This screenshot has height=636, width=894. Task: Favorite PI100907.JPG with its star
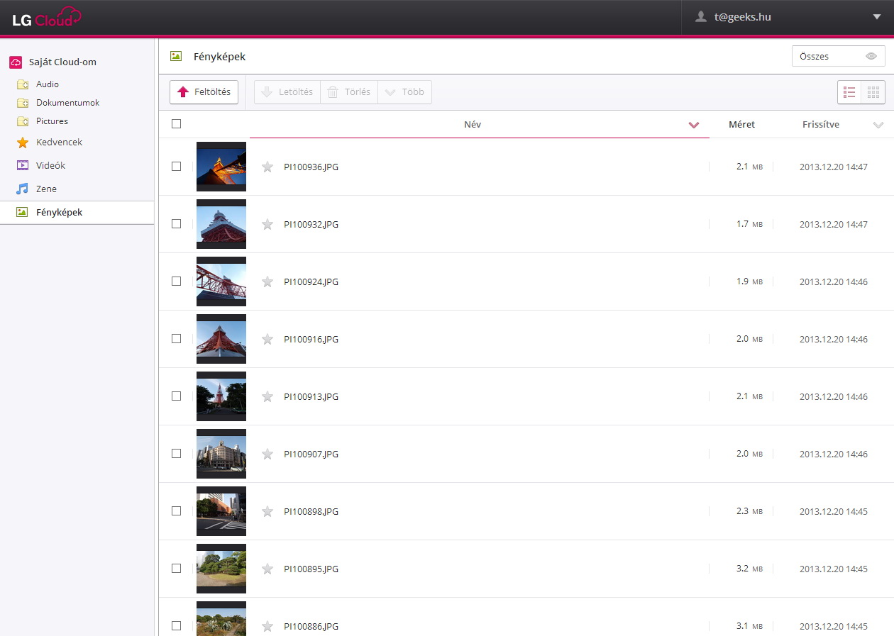click(x=267, y=454)
